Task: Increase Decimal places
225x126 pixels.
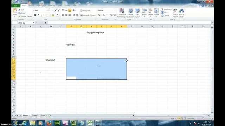Action: click(111, 15)
